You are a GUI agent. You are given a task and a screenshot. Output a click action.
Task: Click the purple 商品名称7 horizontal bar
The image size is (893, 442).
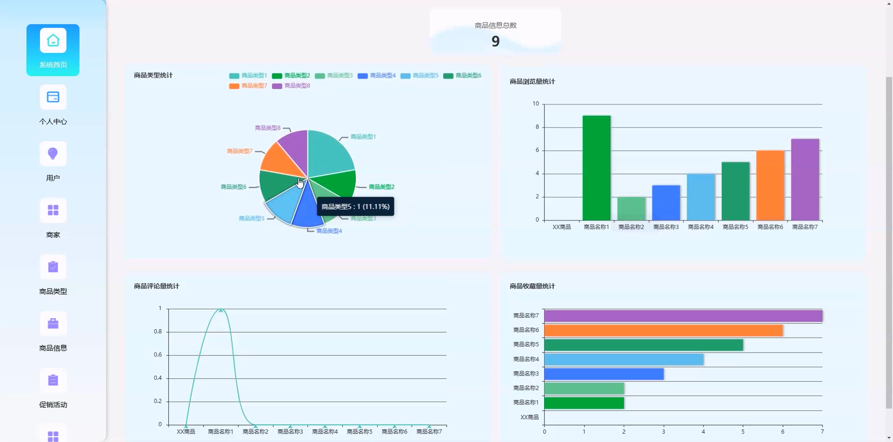683,316
